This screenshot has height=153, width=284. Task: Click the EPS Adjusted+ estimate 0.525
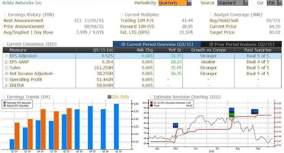107,56
